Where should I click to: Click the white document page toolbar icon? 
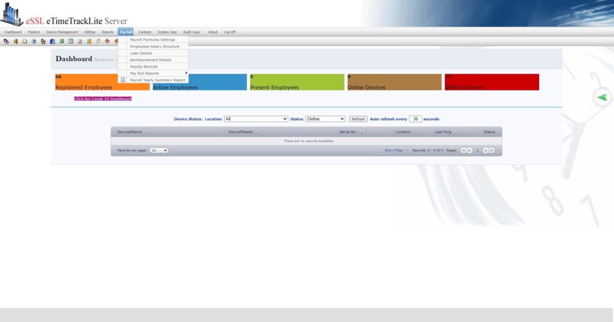(x=25, y=41)
